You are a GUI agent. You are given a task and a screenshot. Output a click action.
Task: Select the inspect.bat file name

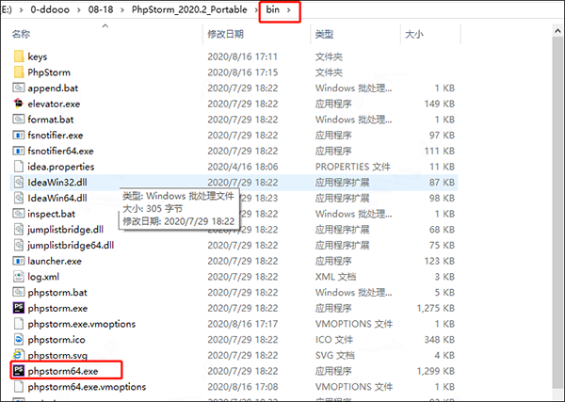52,214
